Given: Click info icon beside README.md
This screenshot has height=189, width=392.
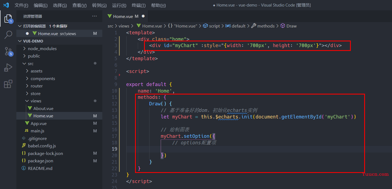Looking at the screenshot, I should 24,168.
